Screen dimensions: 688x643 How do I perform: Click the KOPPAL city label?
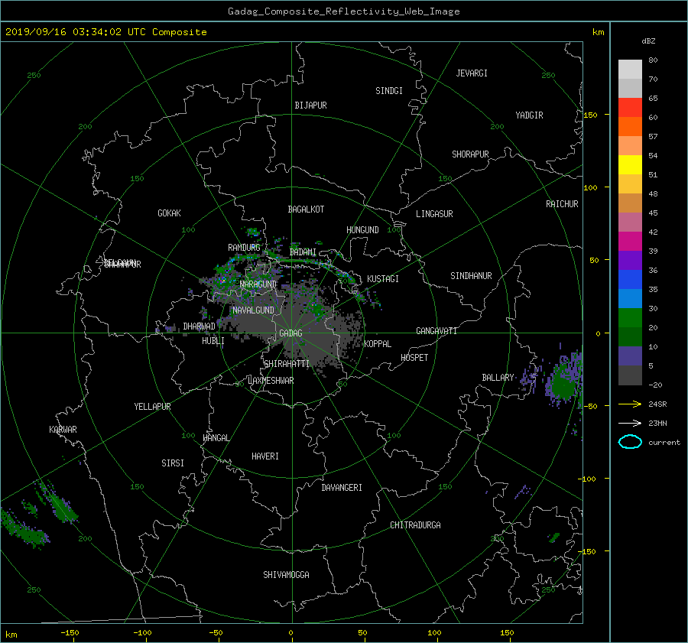tap(378, 344)
